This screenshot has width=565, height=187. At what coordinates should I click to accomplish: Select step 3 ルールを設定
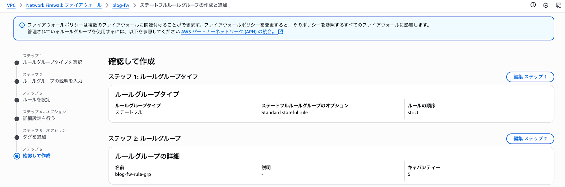click(36, 100)
